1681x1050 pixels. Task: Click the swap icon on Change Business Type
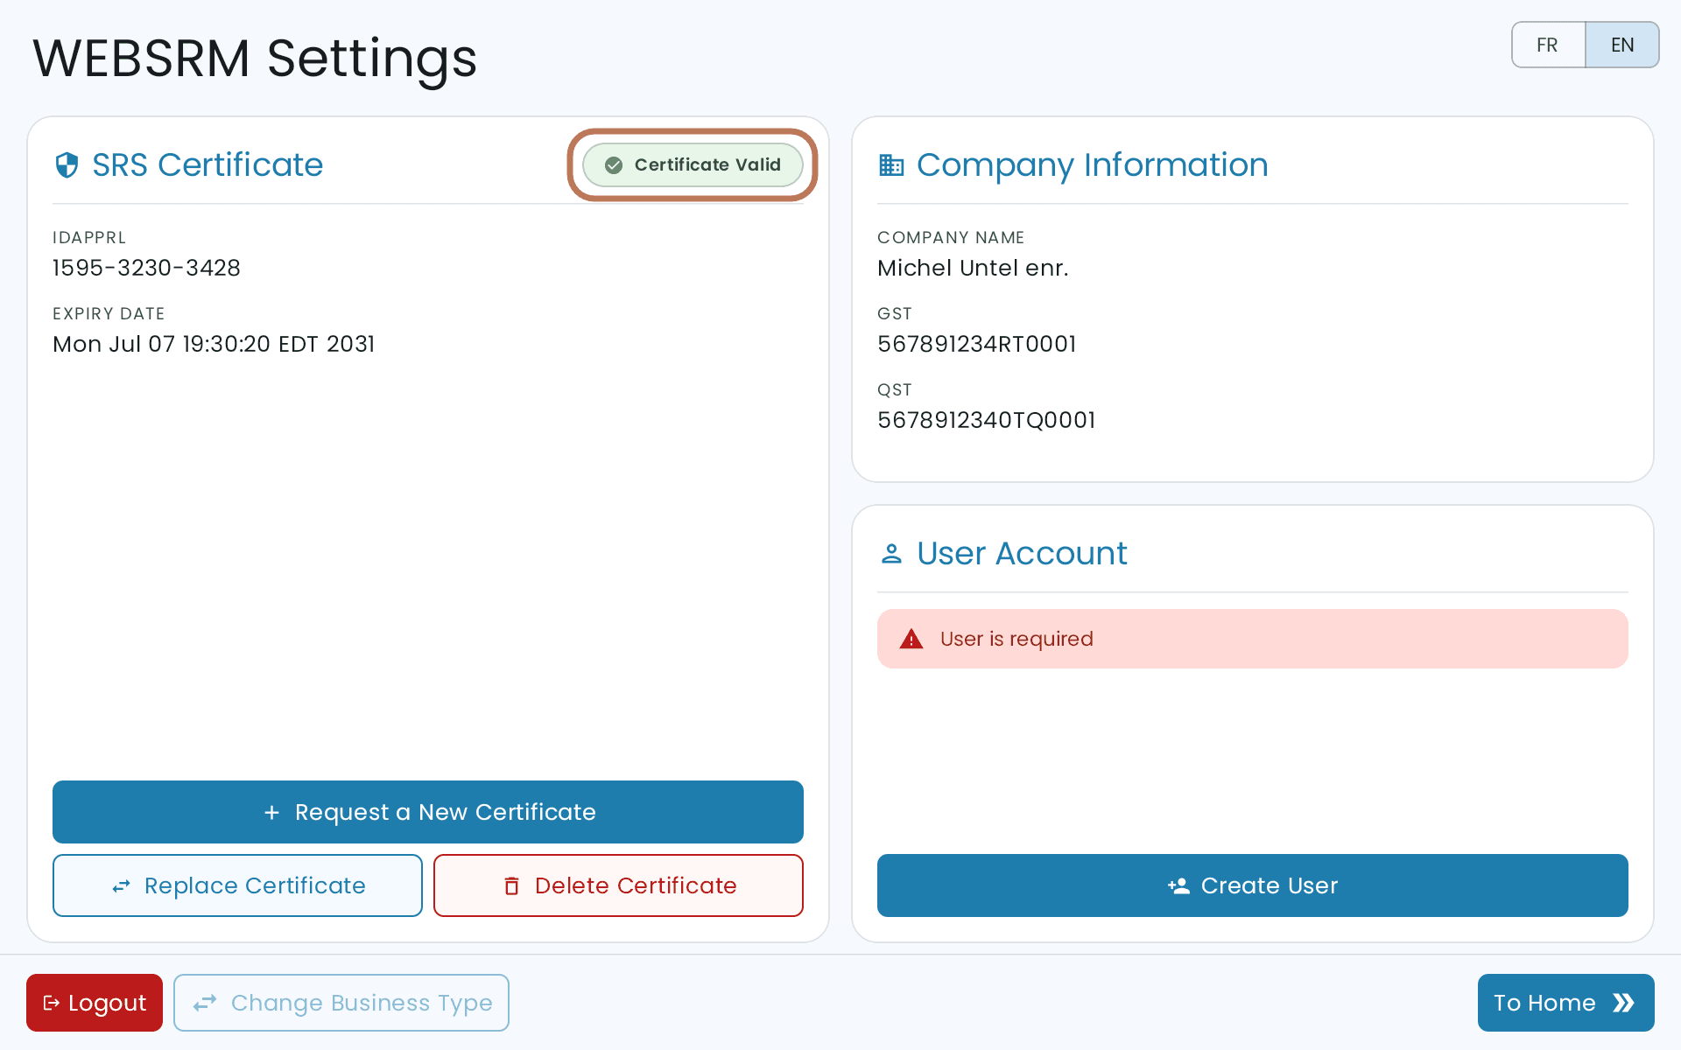click(x=205, y=1003)
